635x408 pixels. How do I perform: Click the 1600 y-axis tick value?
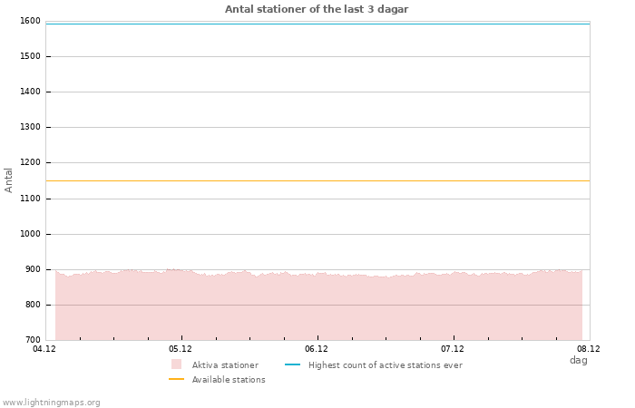30,21
